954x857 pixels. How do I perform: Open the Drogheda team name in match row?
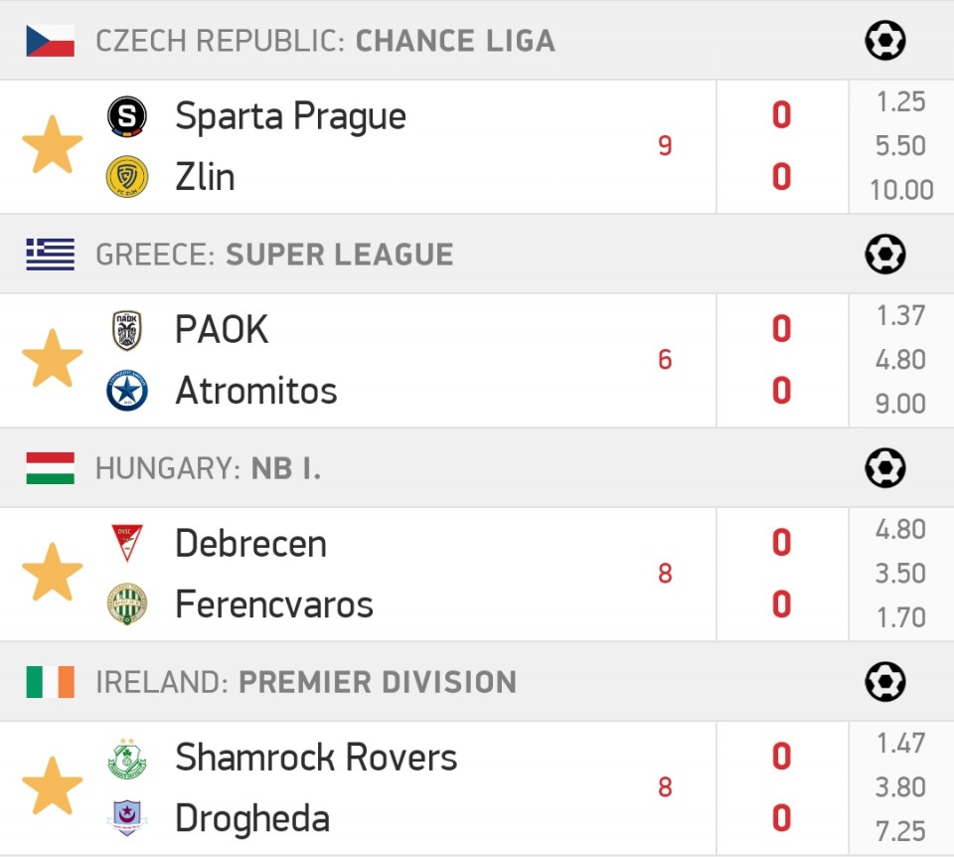click(252, 818)
